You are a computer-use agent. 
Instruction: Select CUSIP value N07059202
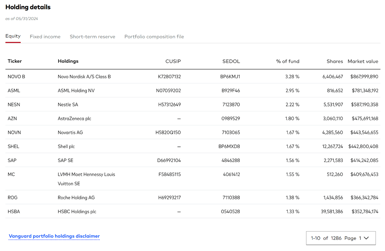point(168,90)
